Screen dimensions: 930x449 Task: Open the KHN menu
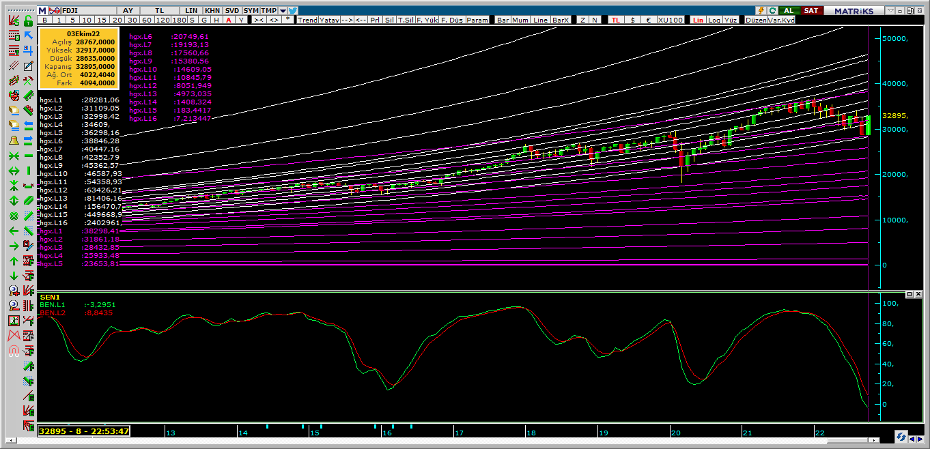[212, 11]
